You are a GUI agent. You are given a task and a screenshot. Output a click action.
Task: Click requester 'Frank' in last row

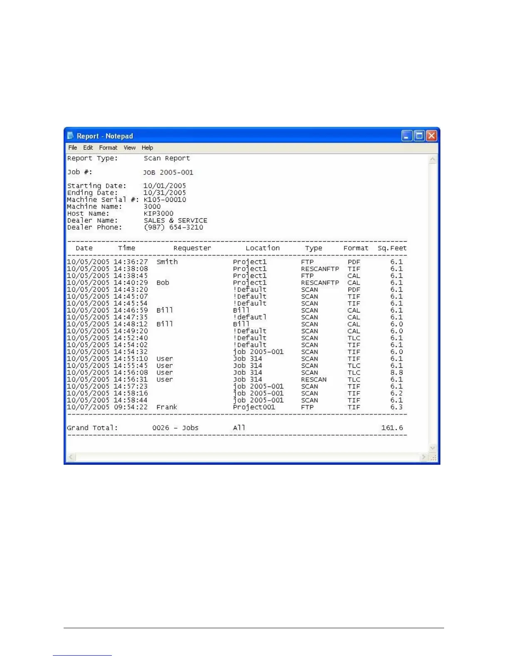(167, 407)
